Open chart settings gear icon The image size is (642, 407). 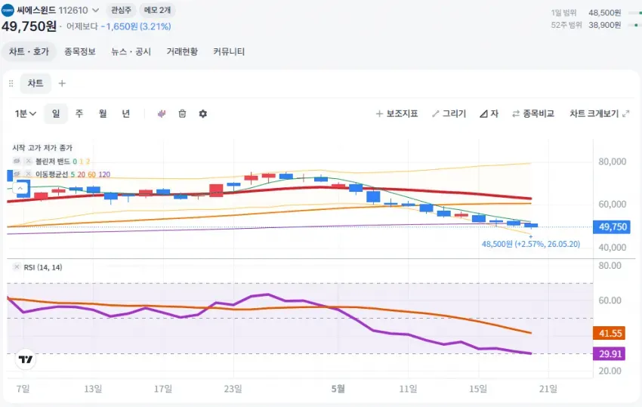(x=202, y=114)
